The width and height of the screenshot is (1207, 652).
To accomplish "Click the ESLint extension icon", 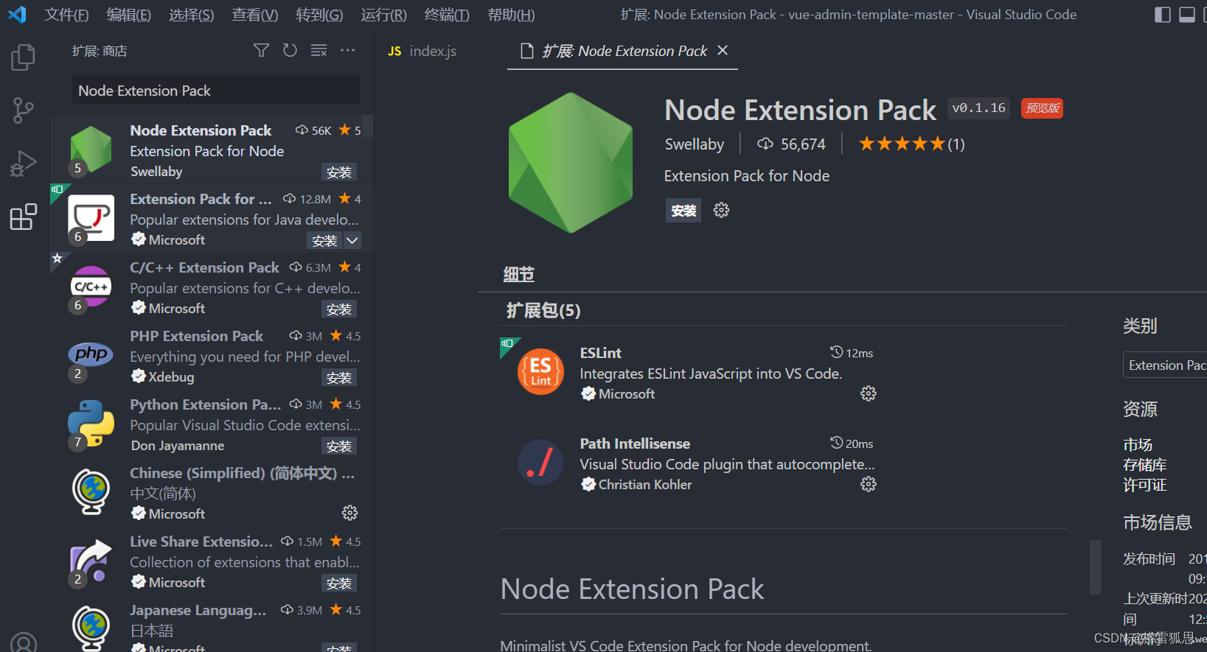I will click(540, 372).
